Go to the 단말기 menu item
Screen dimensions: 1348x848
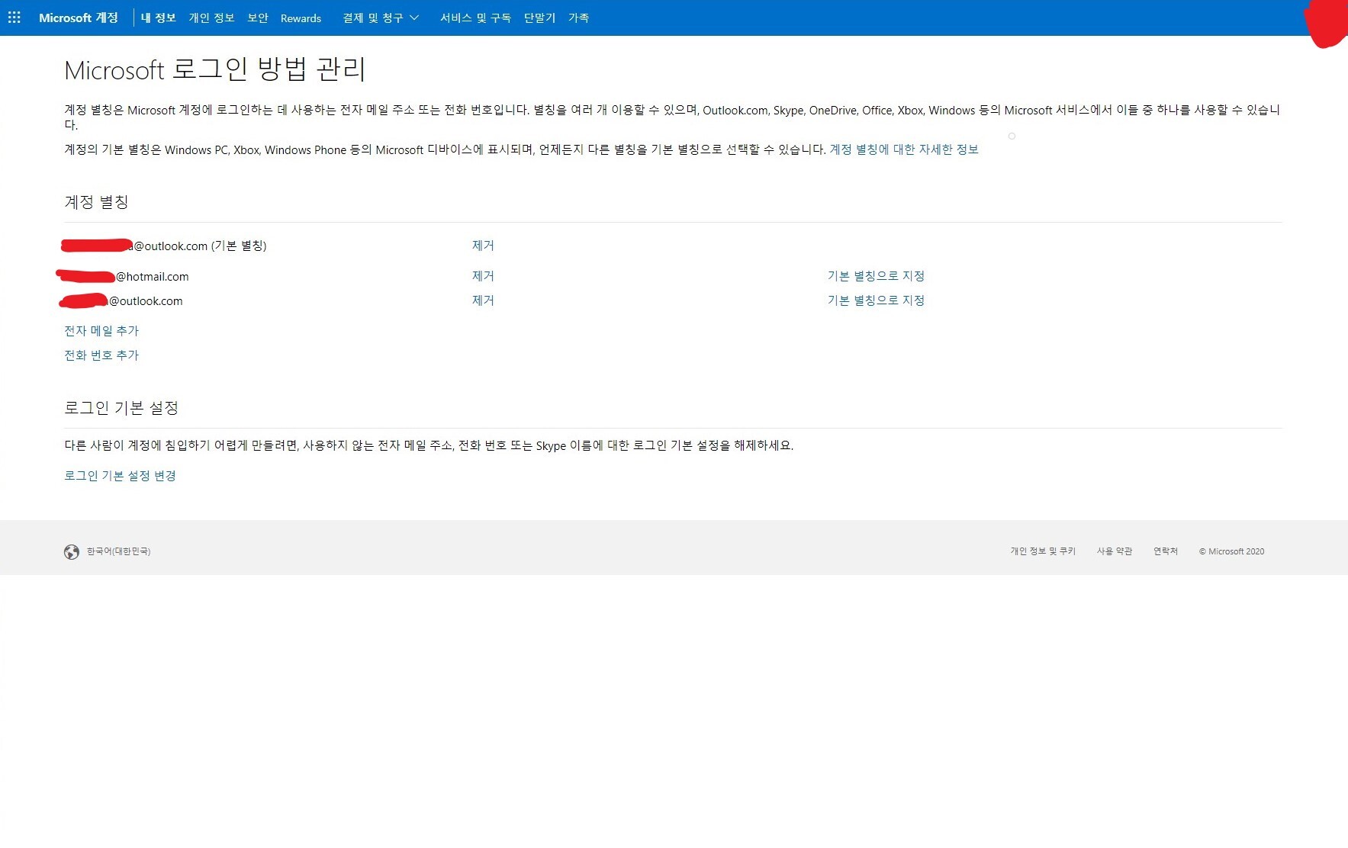click(539, 18)
